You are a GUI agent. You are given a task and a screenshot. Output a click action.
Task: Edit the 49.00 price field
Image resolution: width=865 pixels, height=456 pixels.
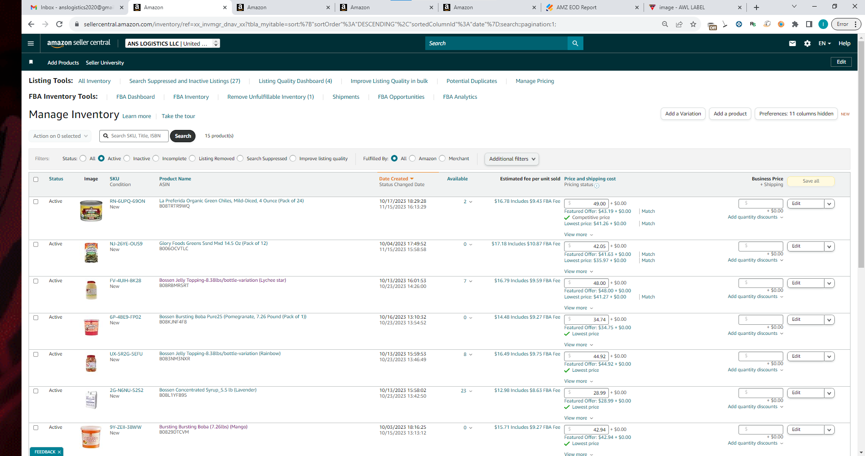587,204
